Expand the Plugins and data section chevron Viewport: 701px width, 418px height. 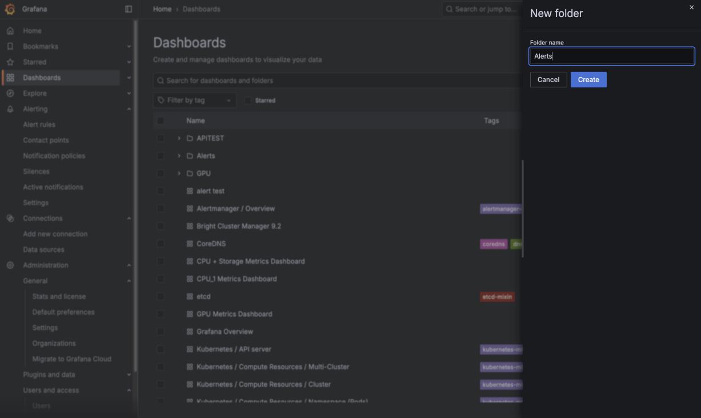click(x=129, y=375)
